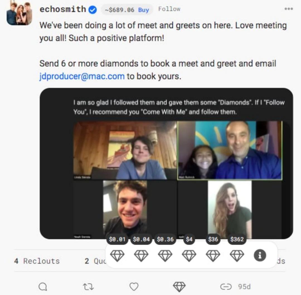
Task: Open the diamond info icon
Action: (x=260, y=255)
